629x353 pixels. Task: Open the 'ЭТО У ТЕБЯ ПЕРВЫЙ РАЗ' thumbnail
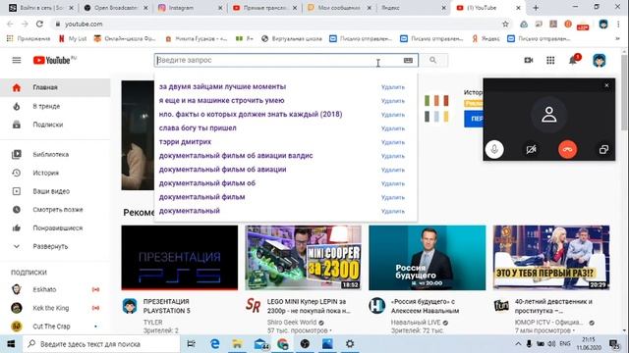click(551, 258)
